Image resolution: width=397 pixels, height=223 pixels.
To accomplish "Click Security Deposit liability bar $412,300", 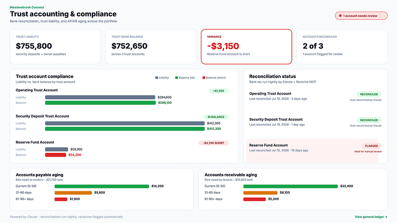I will 125,123.
